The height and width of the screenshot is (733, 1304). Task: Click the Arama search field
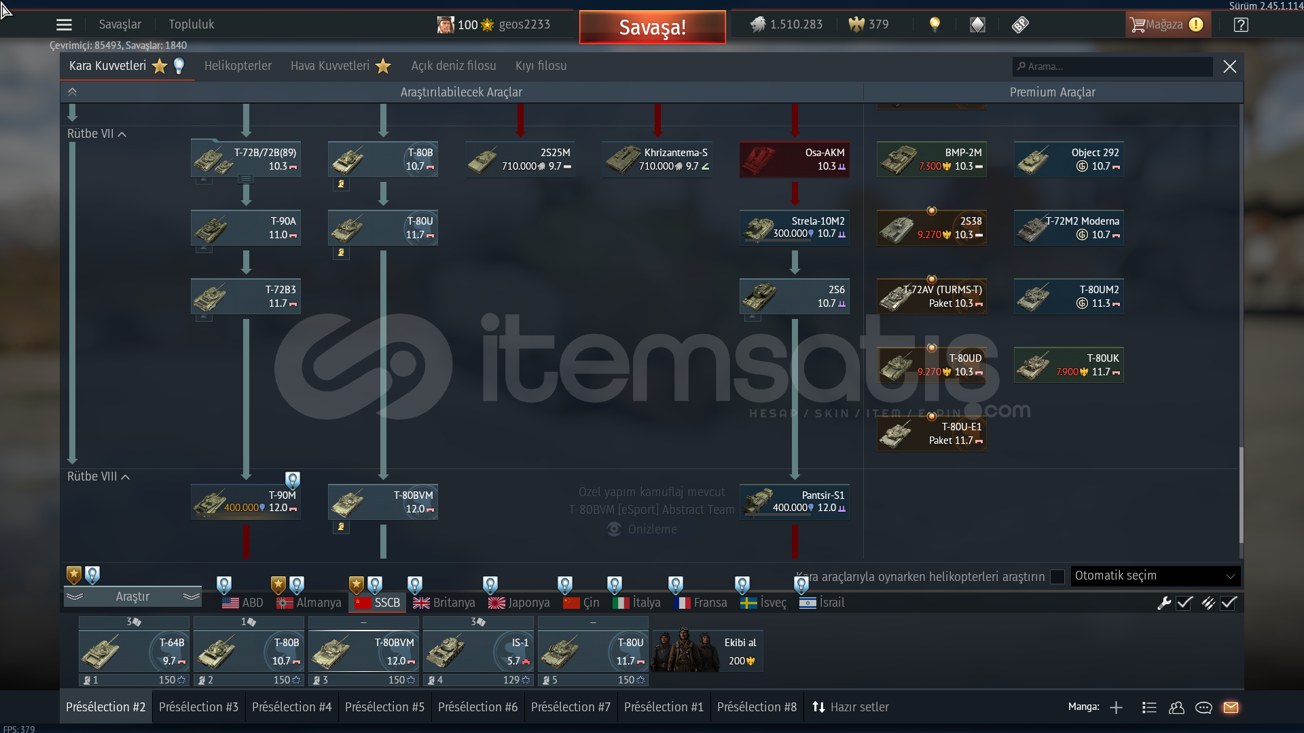(1112, 67)
